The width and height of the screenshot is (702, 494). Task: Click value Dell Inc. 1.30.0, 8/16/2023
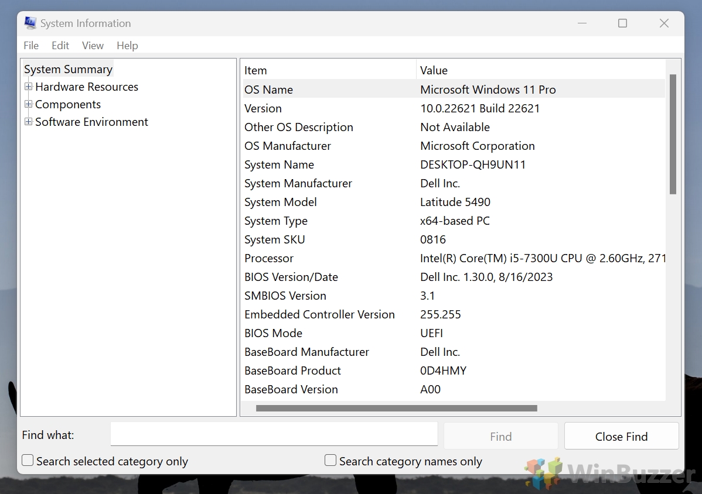[x=486, y=277]
